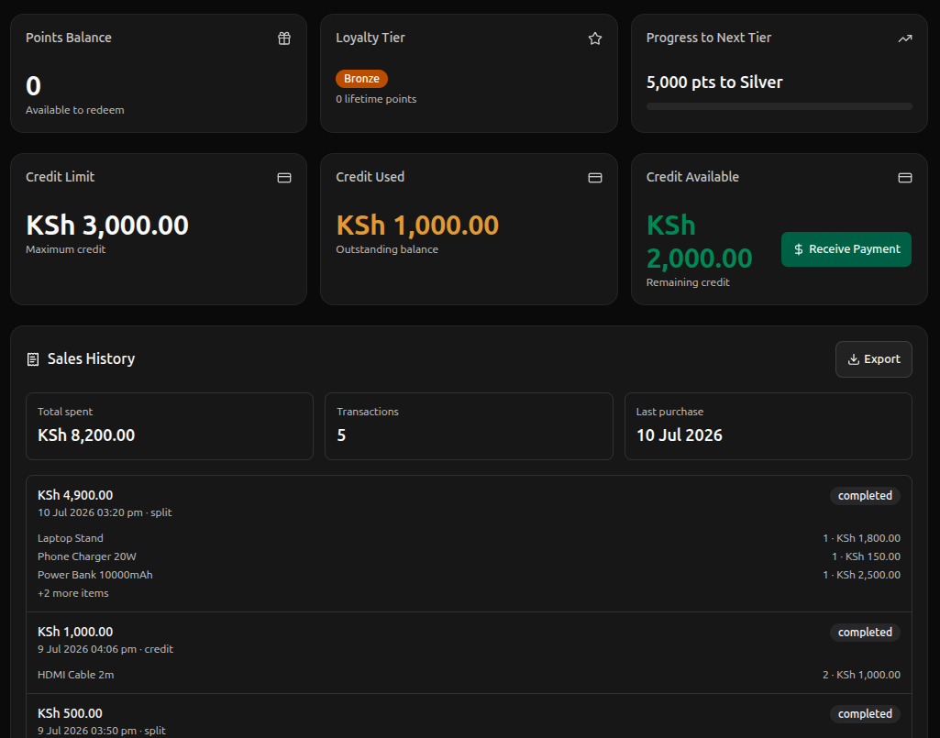
Task: Click the Receive Payment button
Action: tap(846, 249)
